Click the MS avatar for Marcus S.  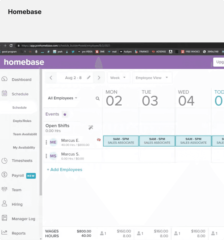53,156
